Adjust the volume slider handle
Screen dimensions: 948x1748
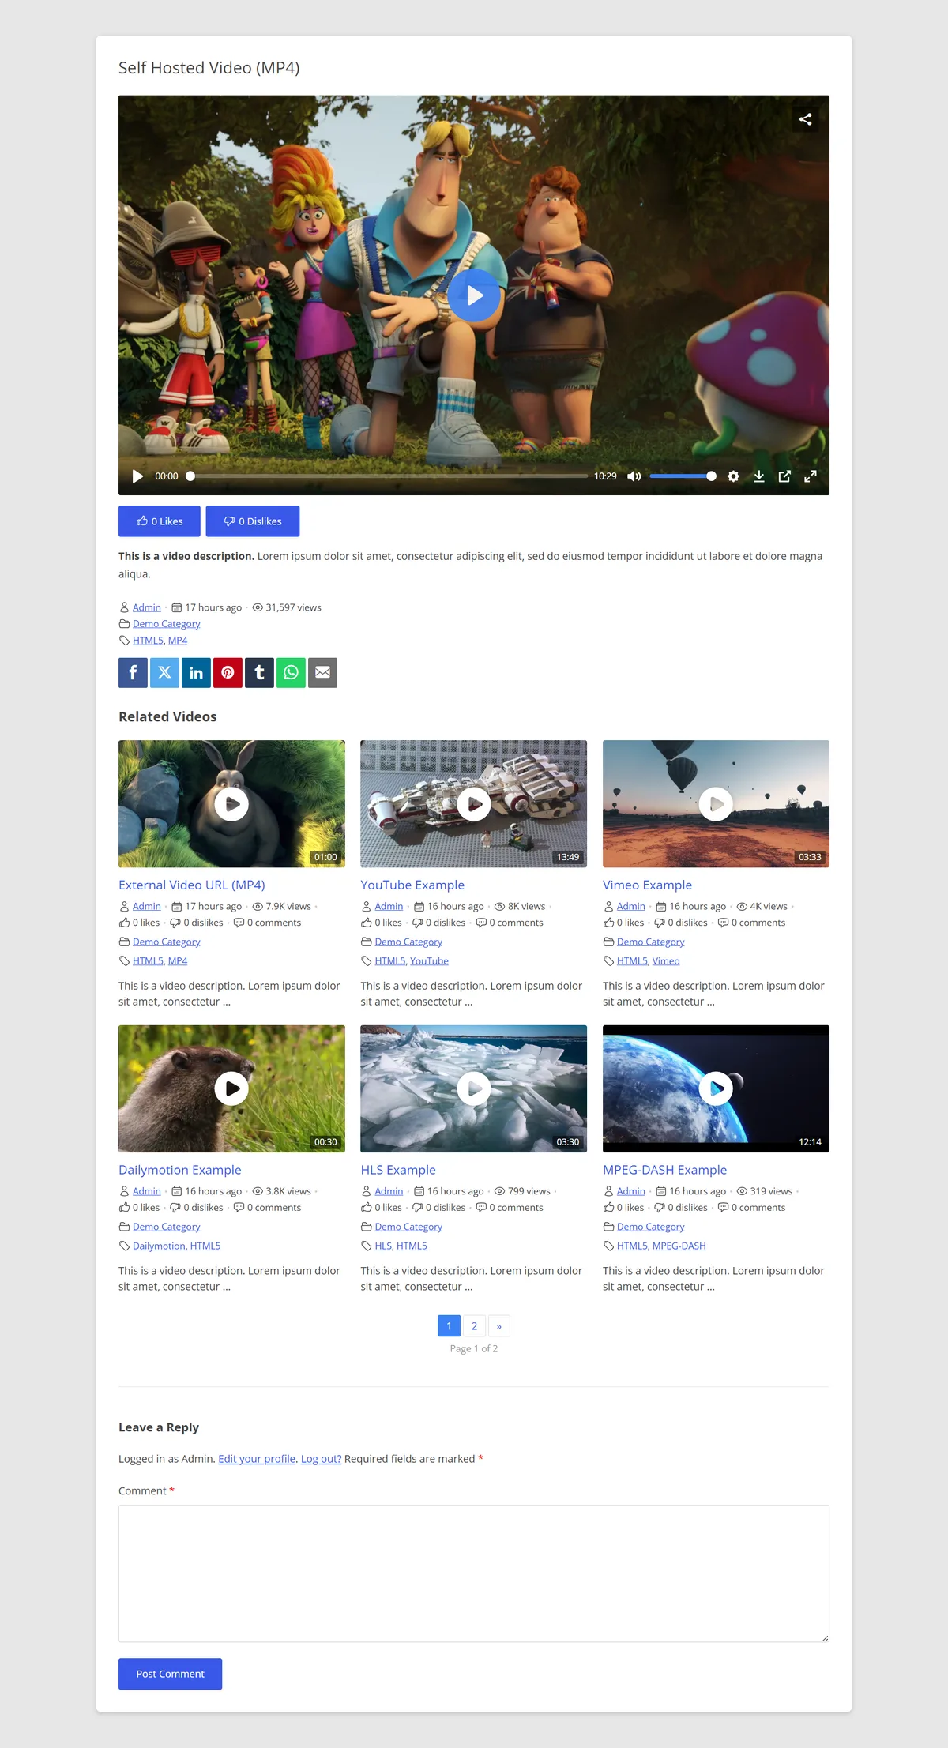[711, 476]
